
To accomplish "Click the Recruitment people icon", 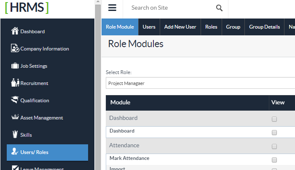I will point(15,82).
